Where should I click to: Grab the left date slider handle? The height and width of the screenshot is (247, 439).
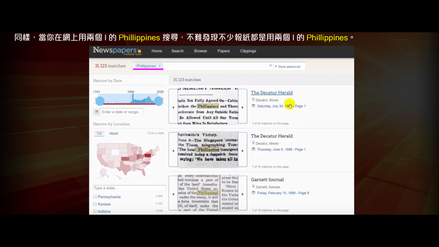pos(100,101)
